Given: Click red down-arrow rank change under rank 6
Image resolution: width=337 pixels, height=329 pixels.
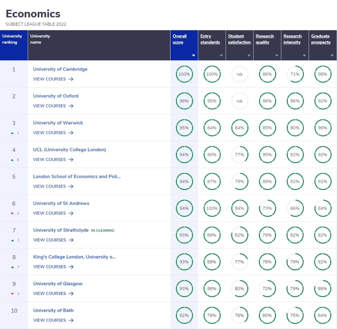Looking at the screenshot, I should (x=12, y=213).
